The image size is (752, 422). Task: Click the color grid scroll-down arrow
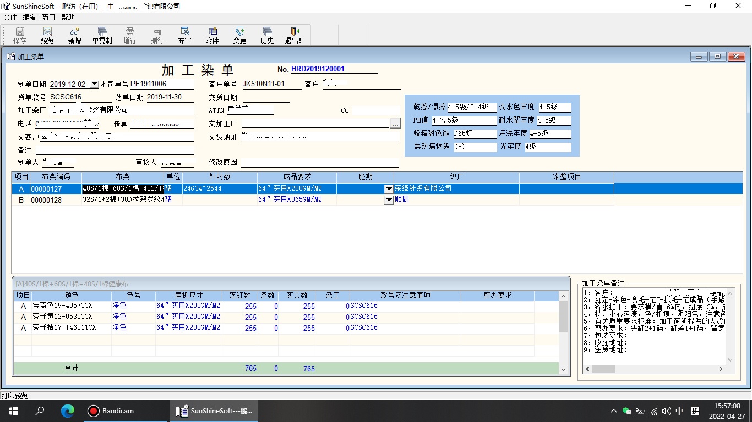[563, 370]
